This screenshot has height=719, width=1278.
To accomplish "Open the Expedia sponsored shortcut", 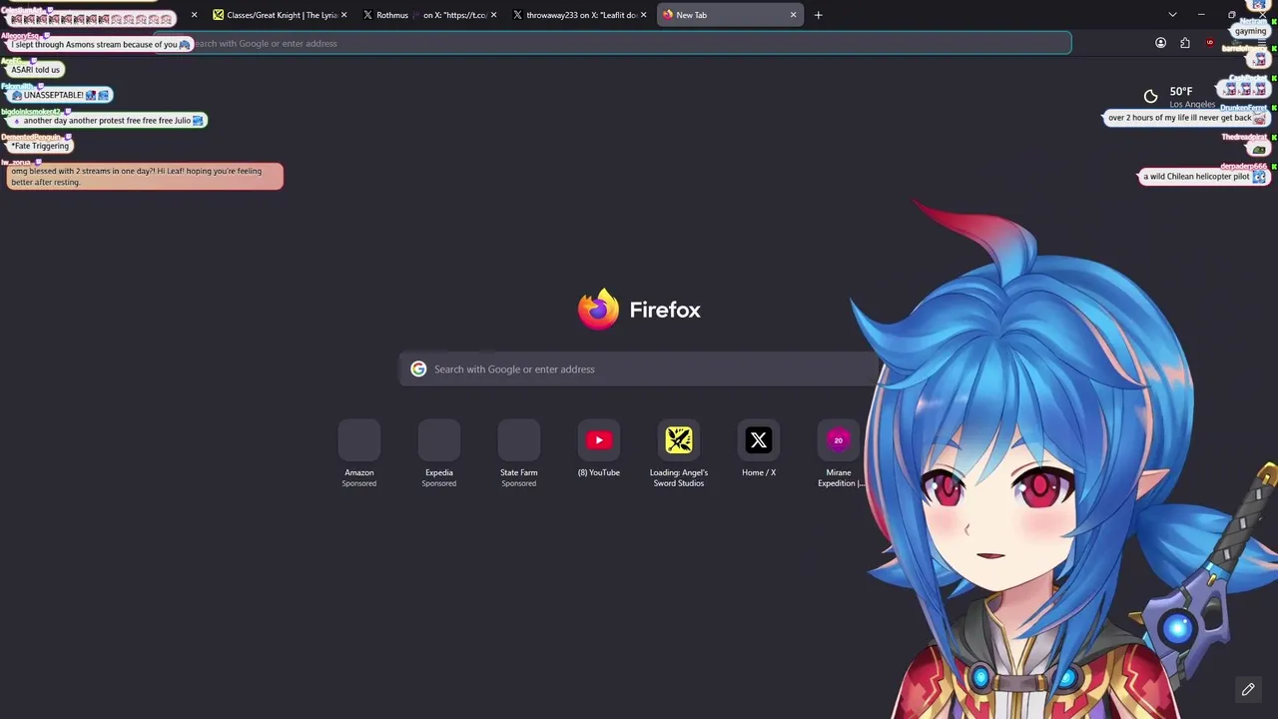I will point(439,454).
